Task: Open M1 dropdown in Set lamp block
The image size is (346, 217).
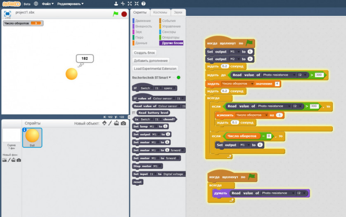Action: 153,126
